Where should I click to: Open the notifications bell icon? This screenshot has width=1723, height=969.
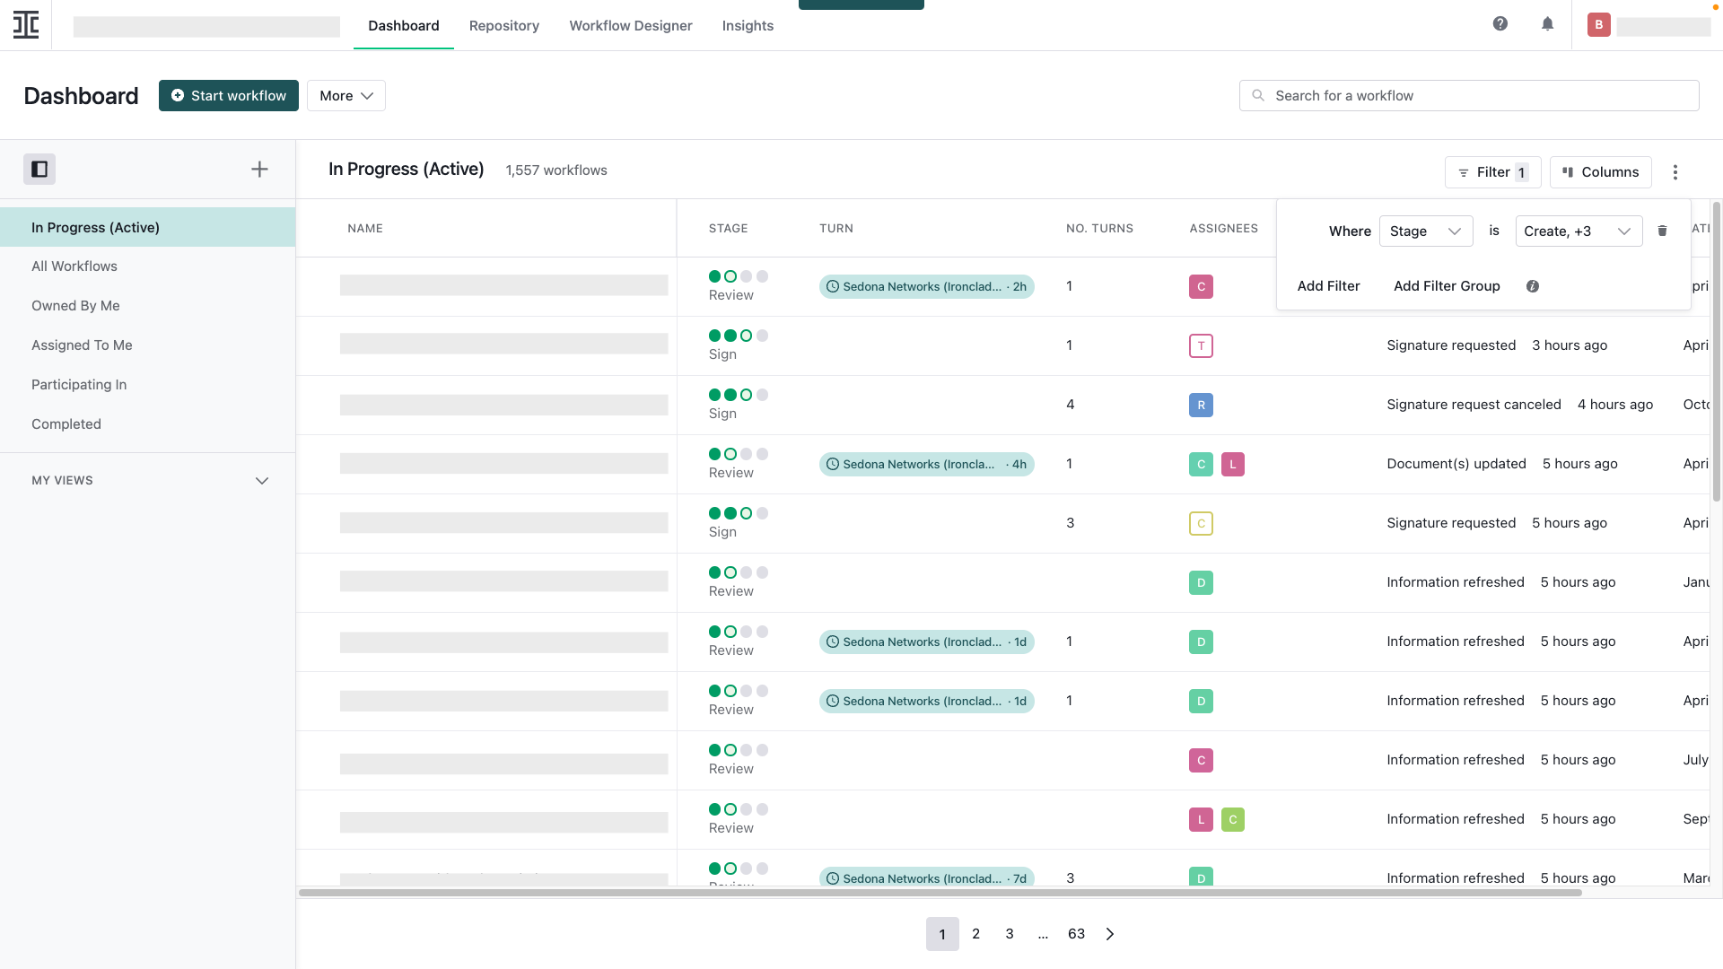pos(1546,23)
